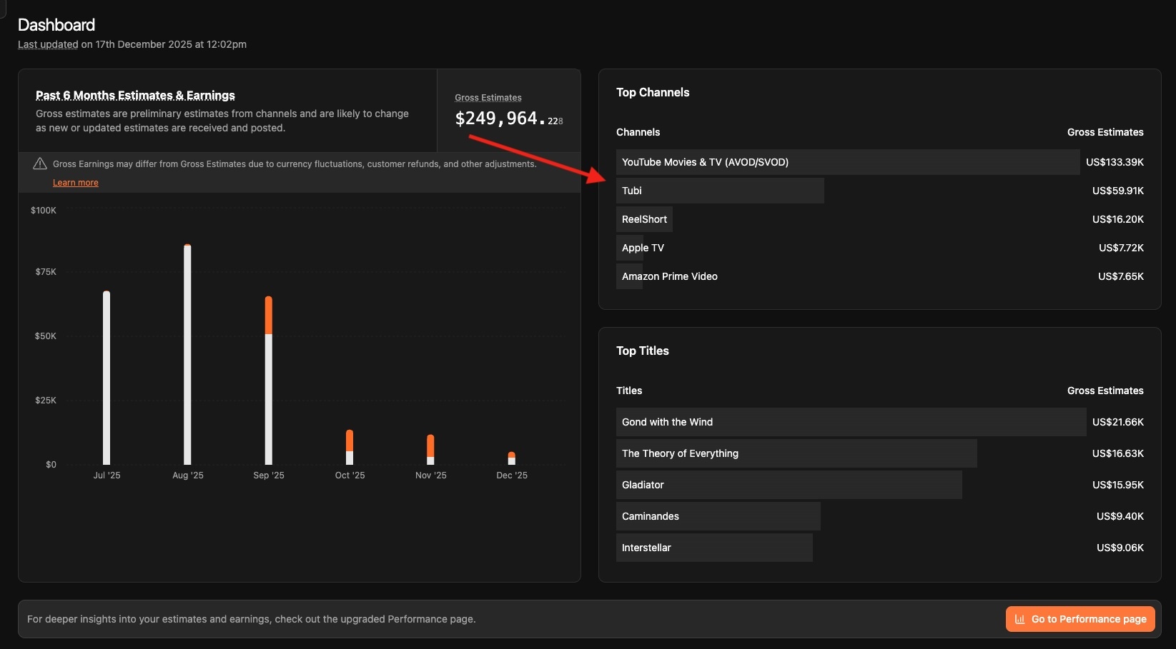
Task: Click the Sep '25 bar in the chart
Action: tap(269, 381)
